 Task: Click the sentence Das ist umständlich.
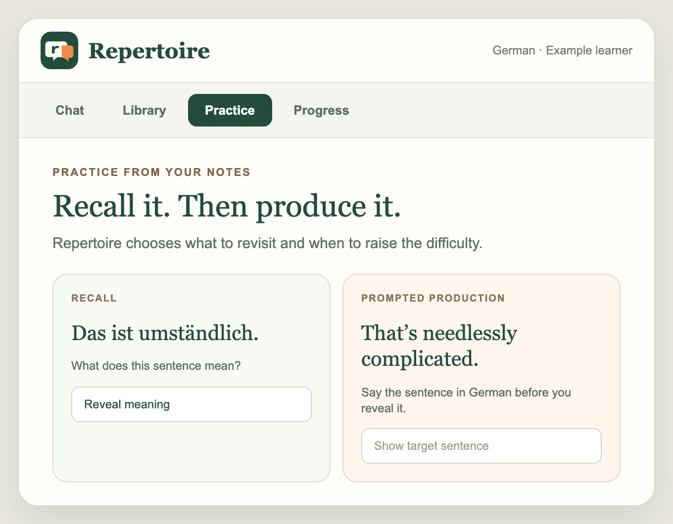click(x=165, y=333)
